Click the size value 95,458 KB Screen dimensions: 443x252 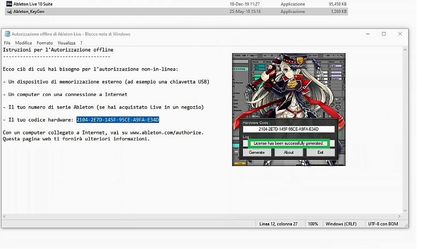338,4
